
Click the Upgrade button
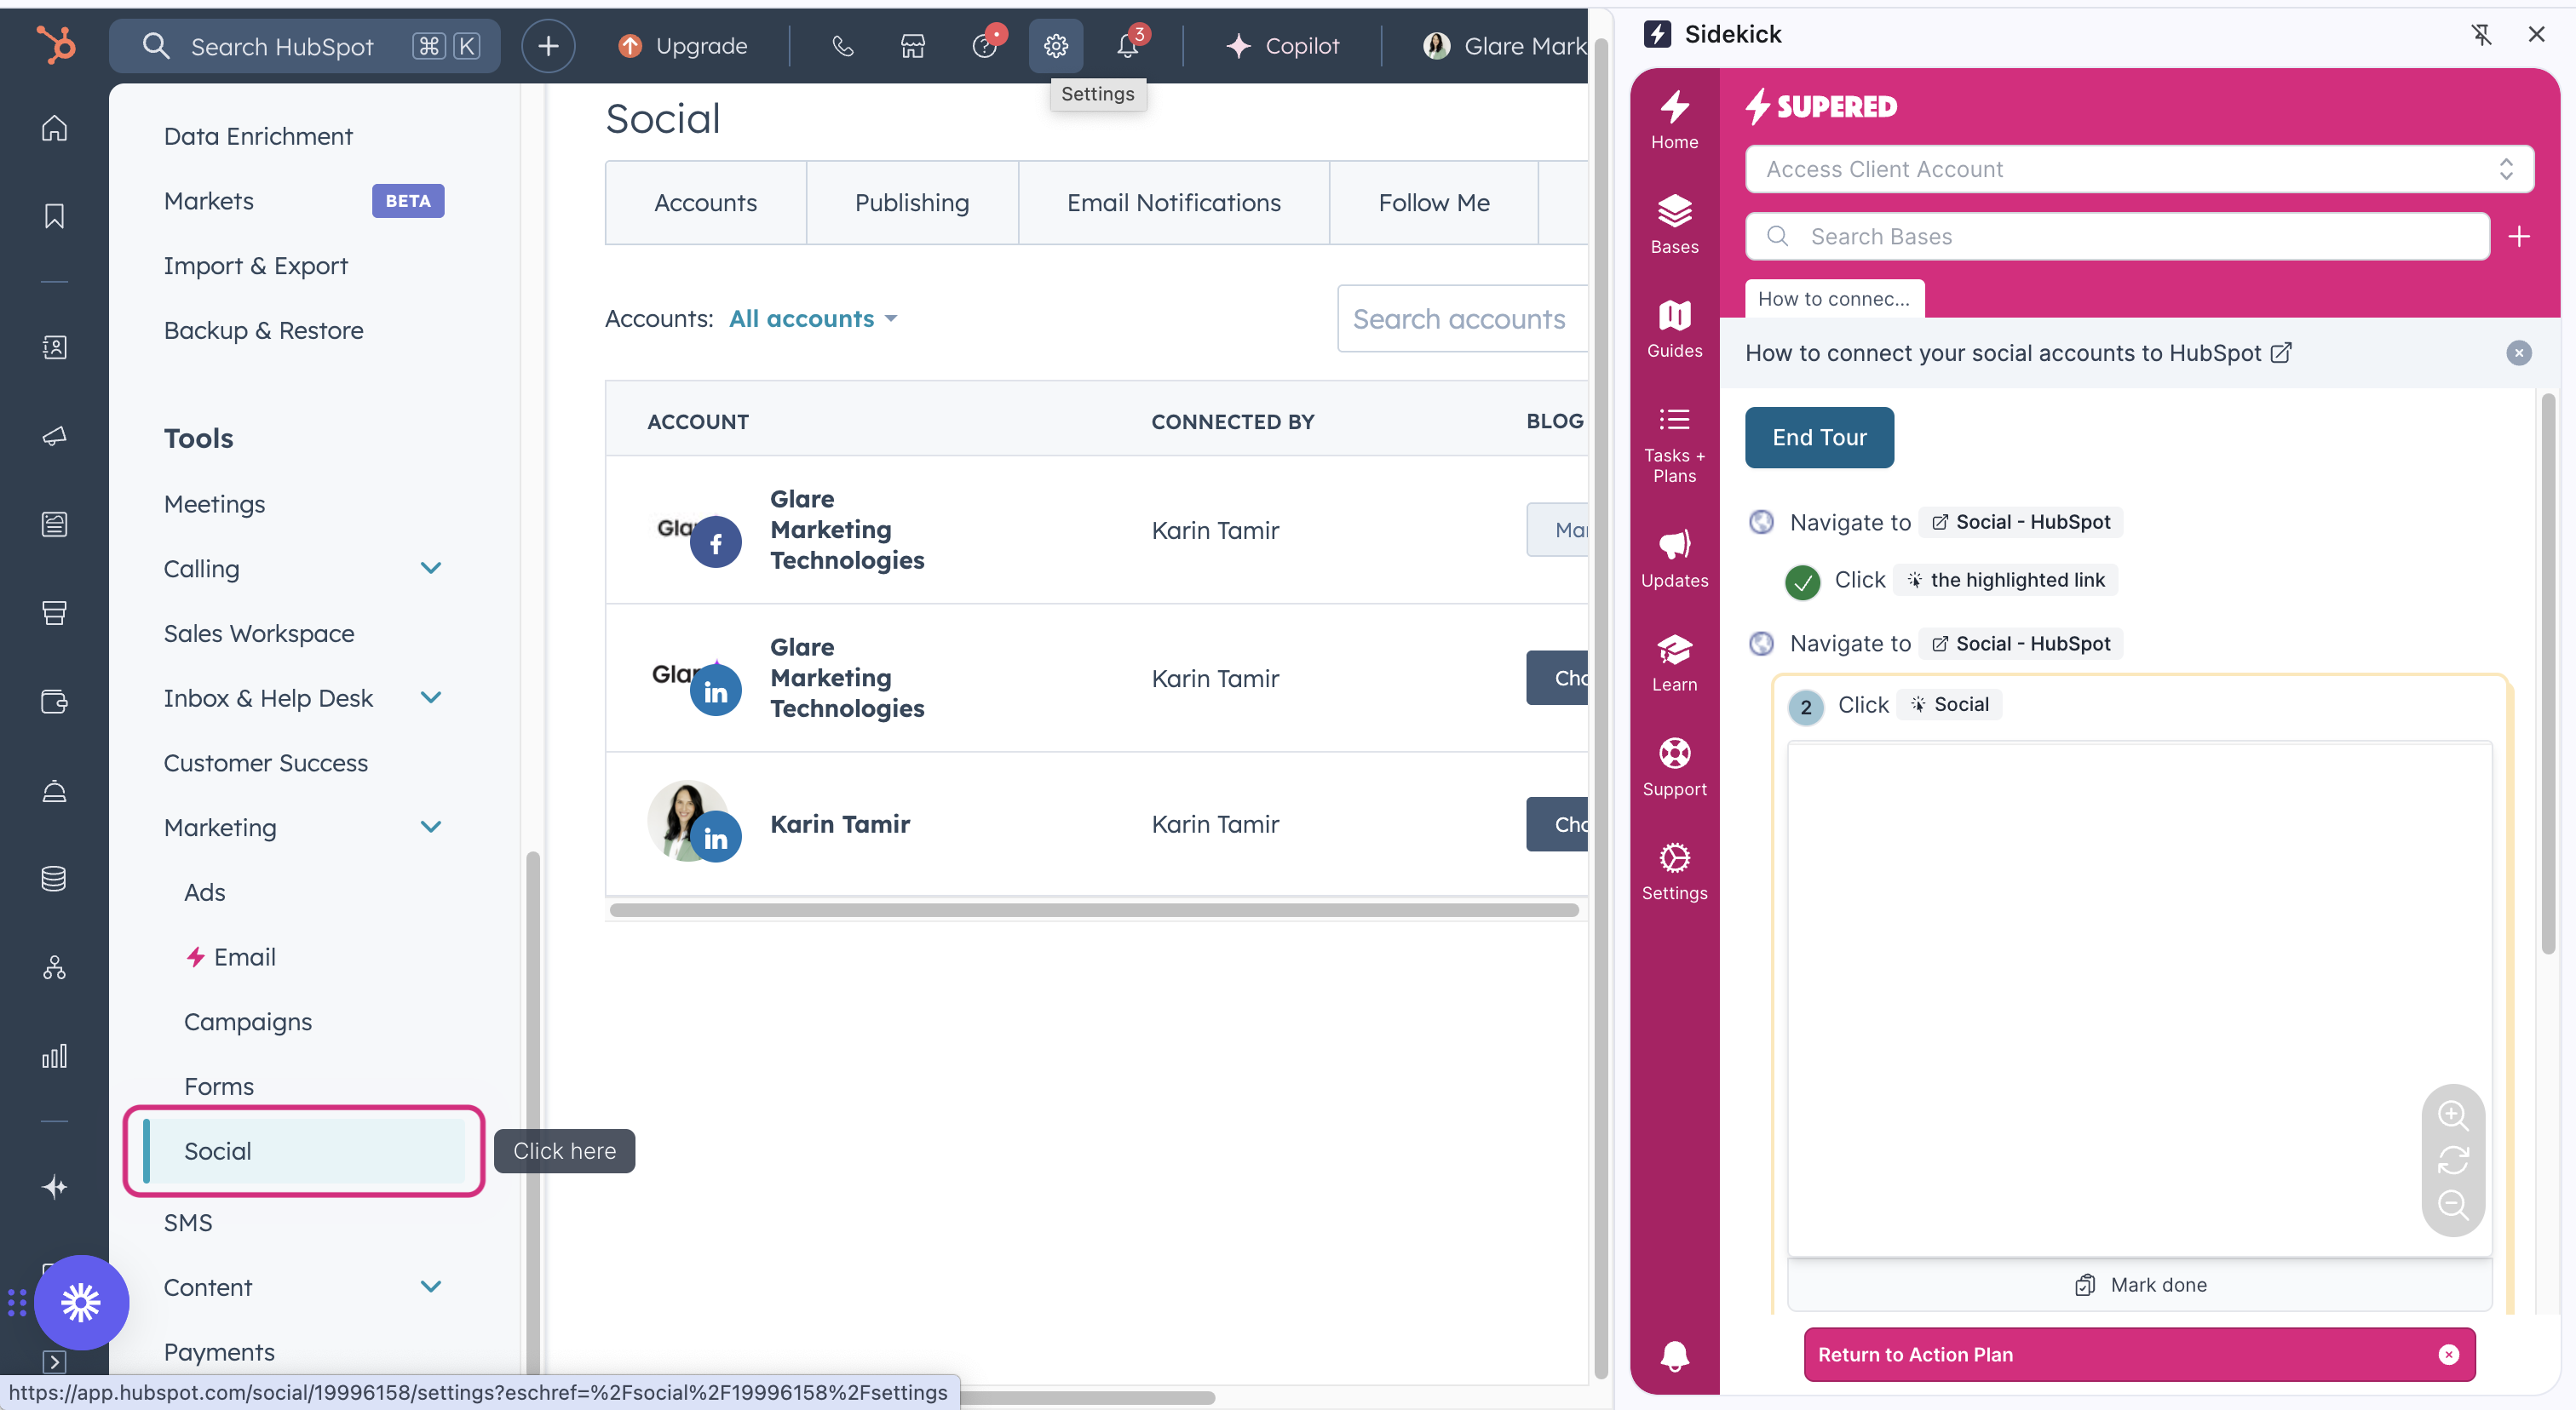click(682, 46)
